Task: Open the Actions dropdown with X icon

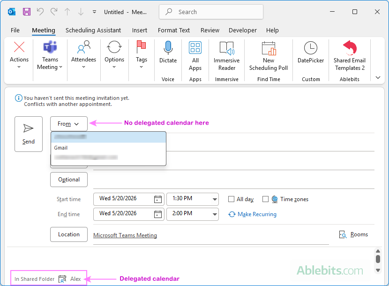Action: 19,55
